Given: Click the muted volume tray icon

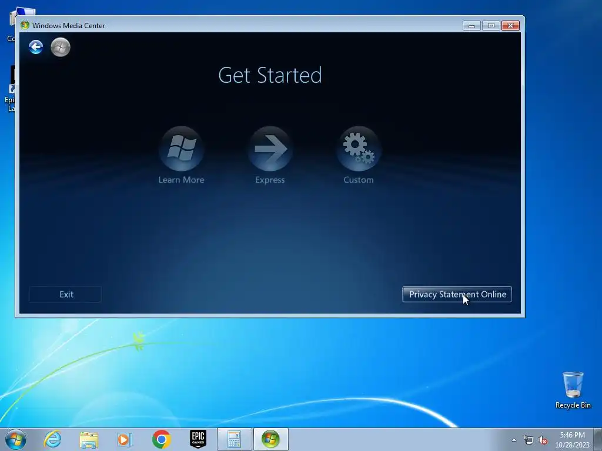Looking at the screenshot, I should click(x=543, y=440).
